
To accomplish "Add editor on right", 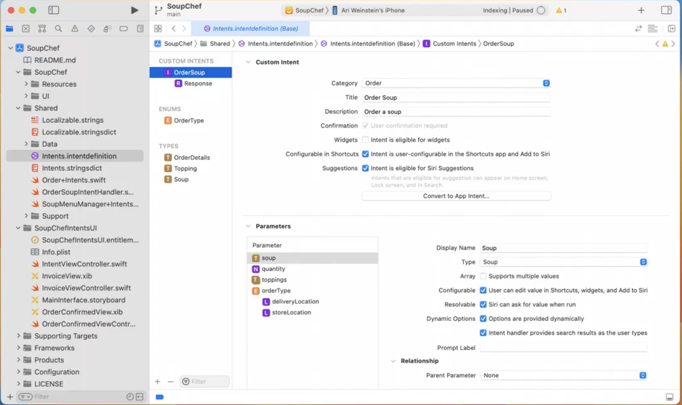I will (x=671, y=28).
